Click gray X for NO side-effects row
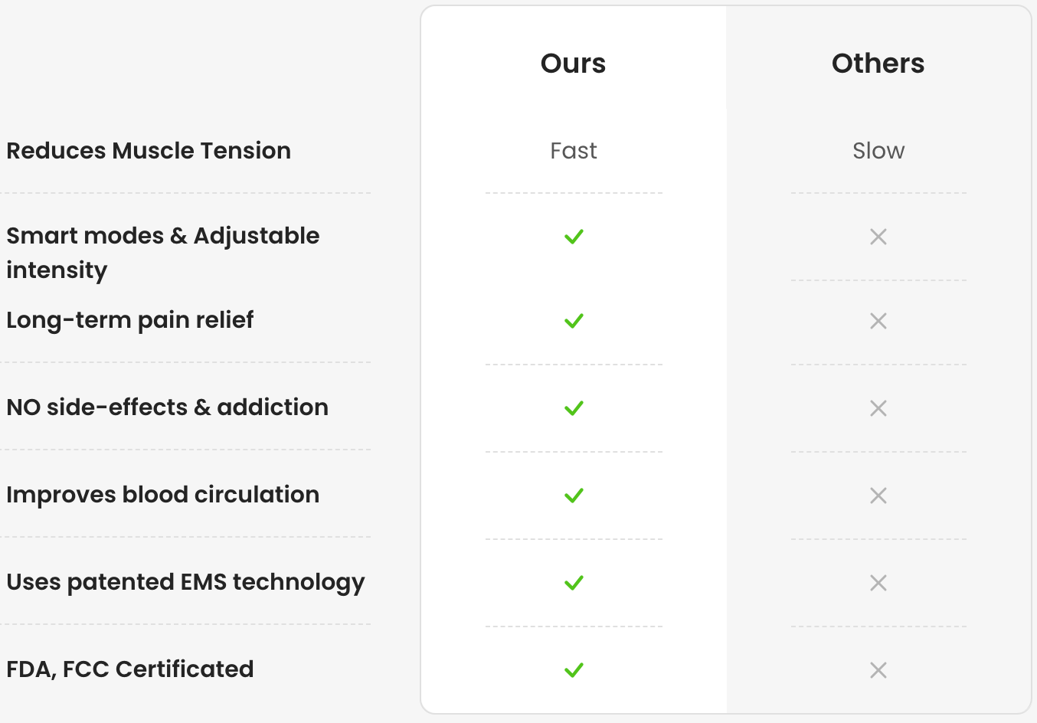 [878, 408]
